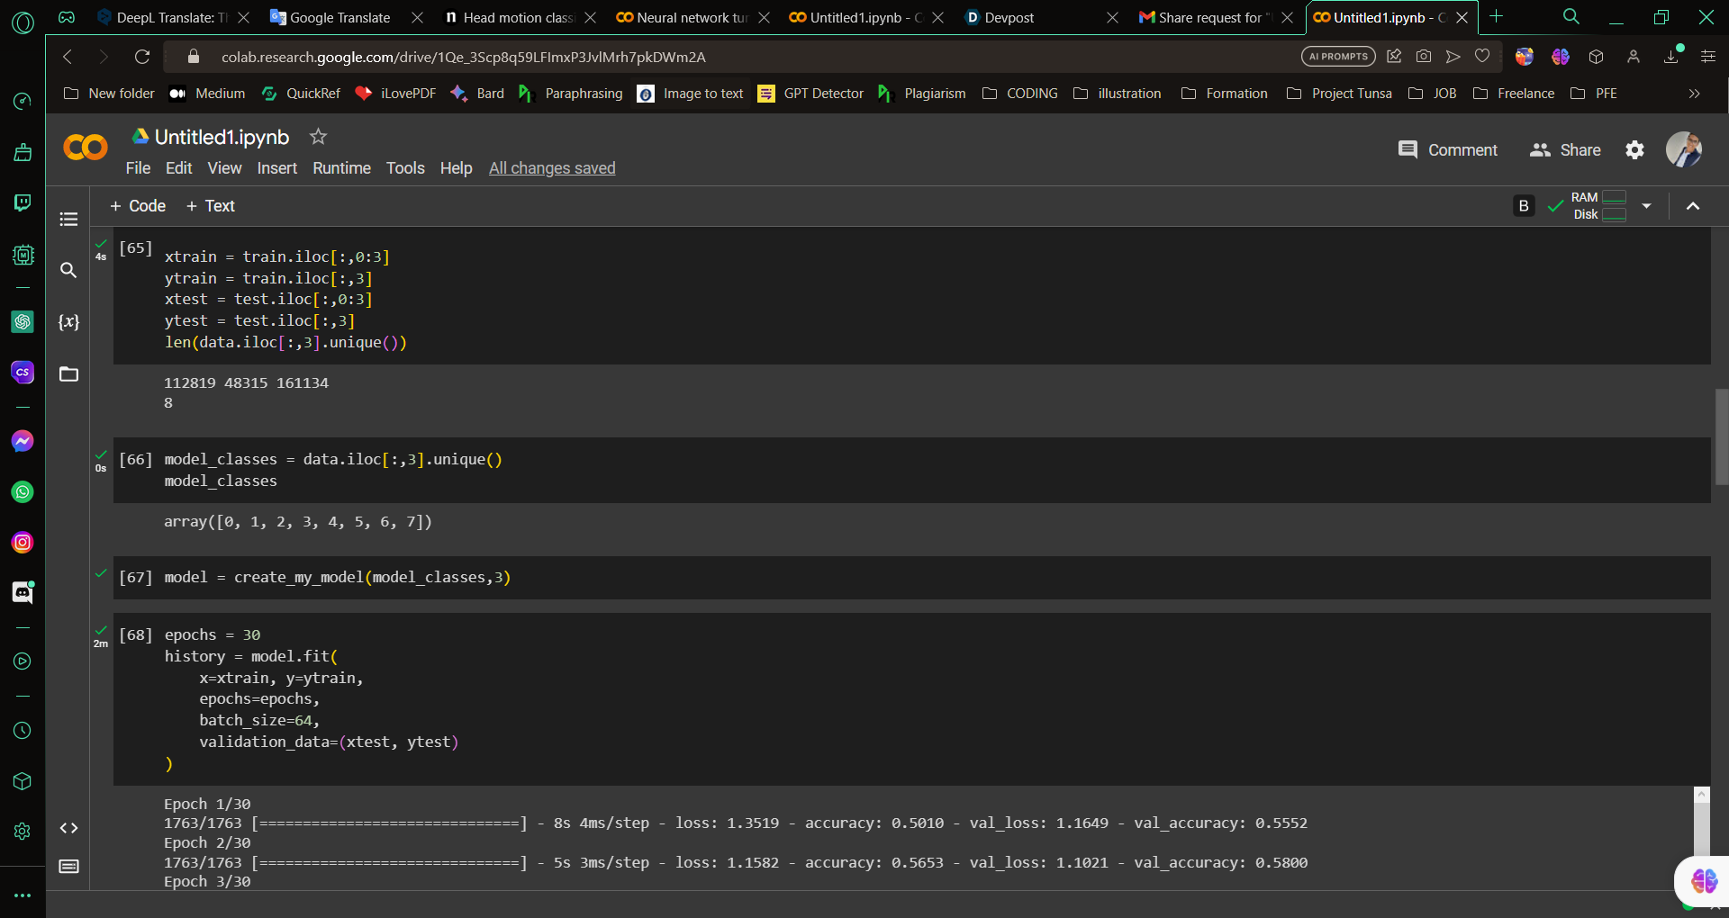Screen dimensions: 1729x918
Task: Open the CODING bookmarks folder
Action: (x=1020, y=94)
